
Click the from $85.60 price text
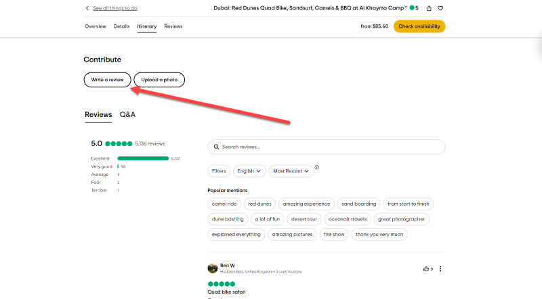375,26
